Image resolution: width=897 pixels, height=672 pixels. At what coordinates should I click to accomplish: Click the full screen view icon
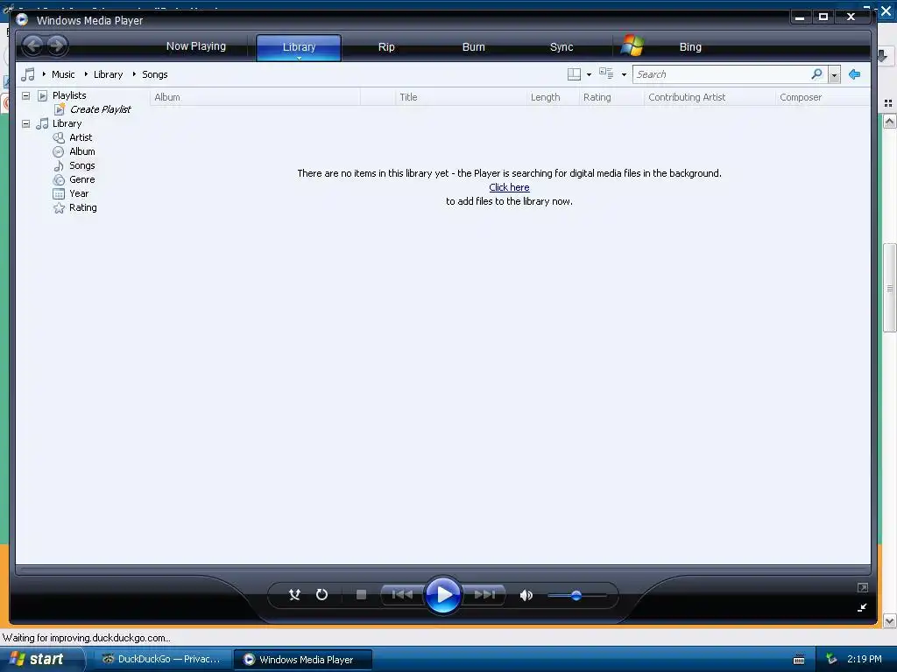863,587
